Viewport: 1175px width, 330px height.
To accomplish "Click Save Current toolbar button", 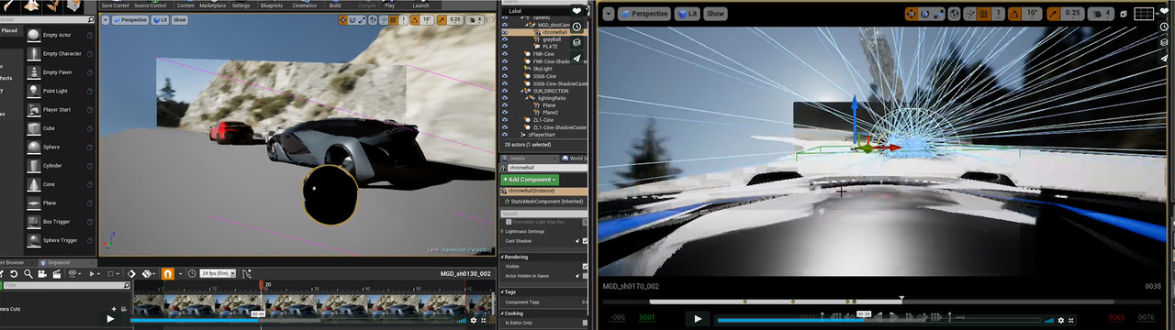I will 115,5.
